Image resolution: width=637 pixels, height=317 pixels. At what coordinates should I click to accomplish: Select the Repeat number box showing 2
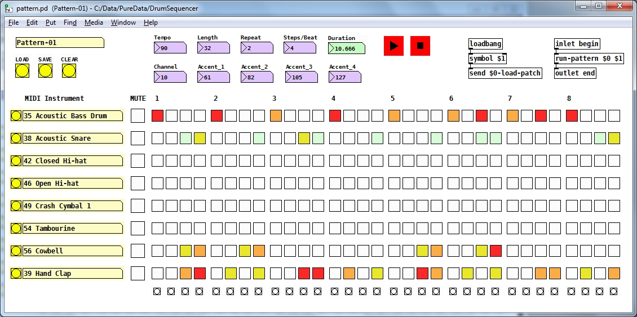pyautogui.click(x=256, y=48)
